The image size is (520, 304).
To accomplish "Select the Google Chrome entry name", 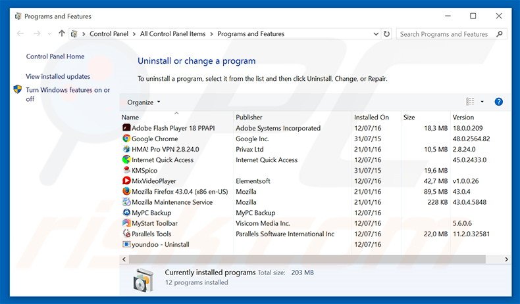I will (155, 139).
